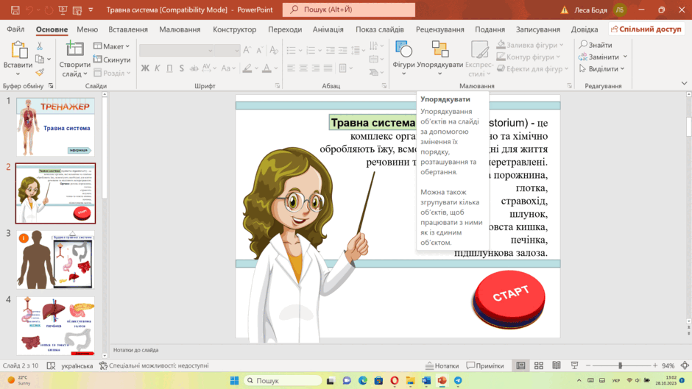Open the Виділити selection dropdown
Screen dimensions: 692x389
point(602,69)
